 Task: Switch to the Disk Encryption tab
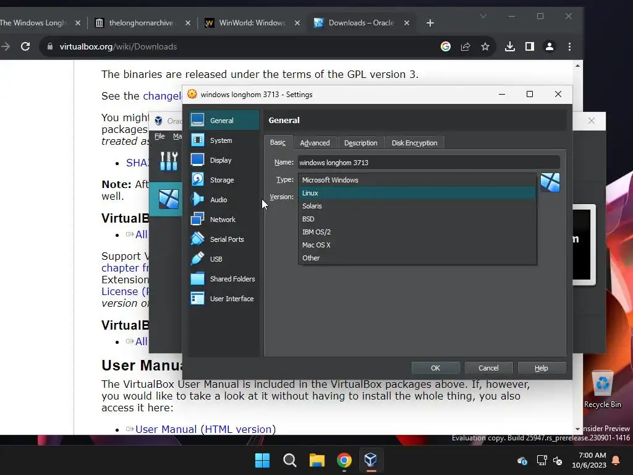[x=415, y=143]
